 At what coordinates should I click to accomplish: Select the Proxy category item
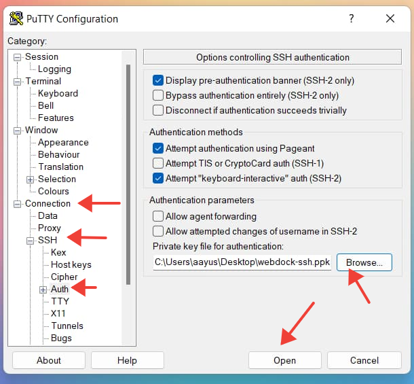tap(49, 228)
